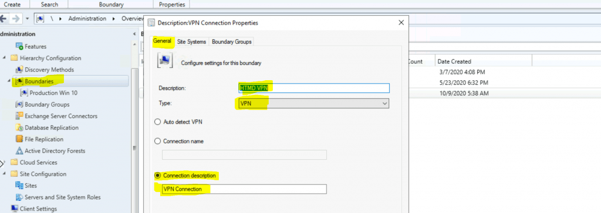Collapse the Site Configuration tree node
Image resolution: width=601 pixels, height=213 pixels.
pyautogui.click(x=5, y=174)
